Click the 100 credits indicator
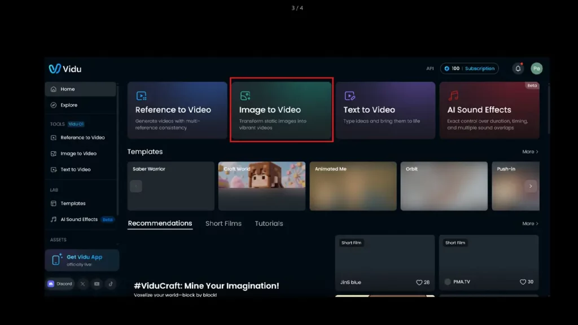Screen dimensions: 578x325 [x=452, y=68]
